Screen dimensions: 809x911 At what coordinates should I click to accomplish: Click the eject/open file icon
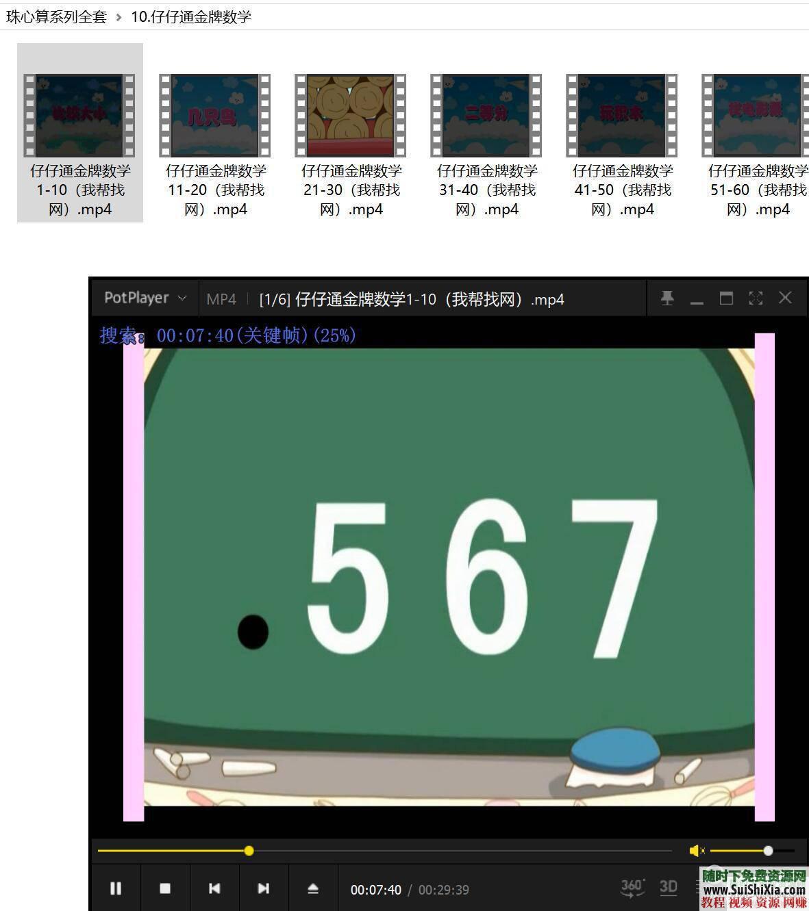[x=313, y=888]
